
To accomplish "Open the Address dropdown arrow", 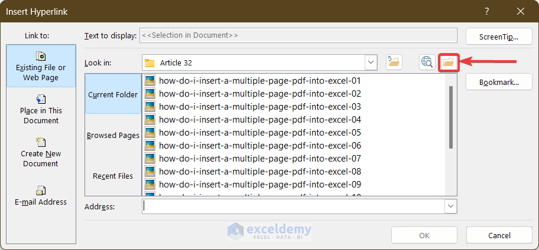I will point(451,206).
